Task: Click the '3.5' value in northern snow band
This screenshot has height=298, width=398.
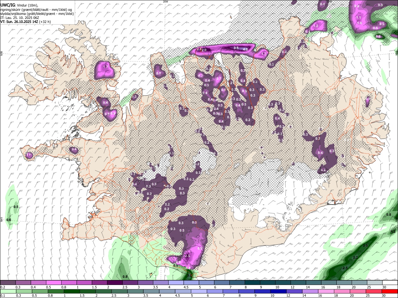Action: coord(236,48)
